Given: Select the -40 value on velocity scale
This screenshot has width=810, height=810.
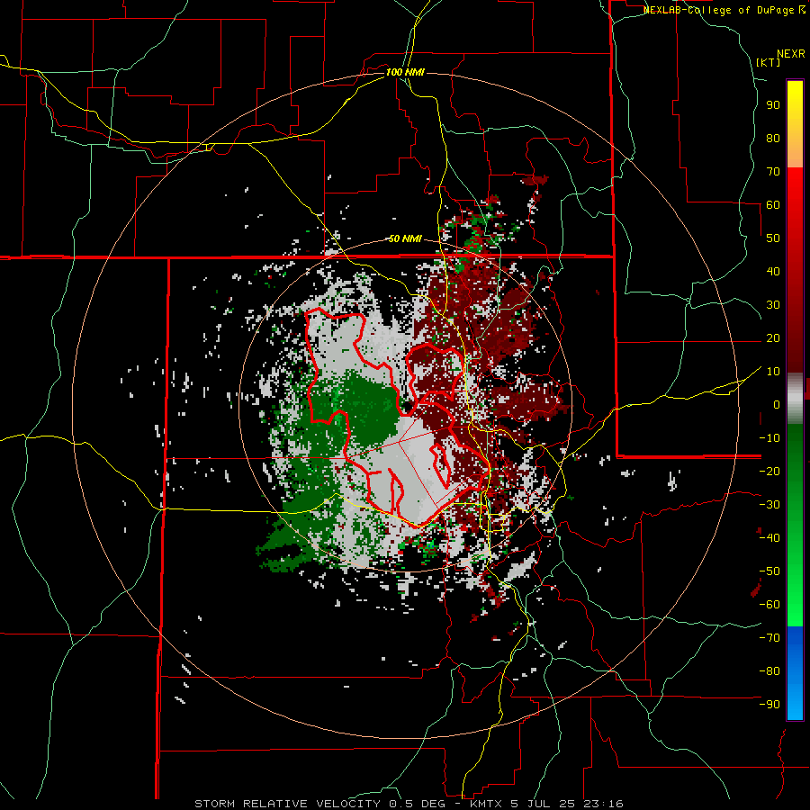Looking at the screenshot, I should (x=769, y=538).
